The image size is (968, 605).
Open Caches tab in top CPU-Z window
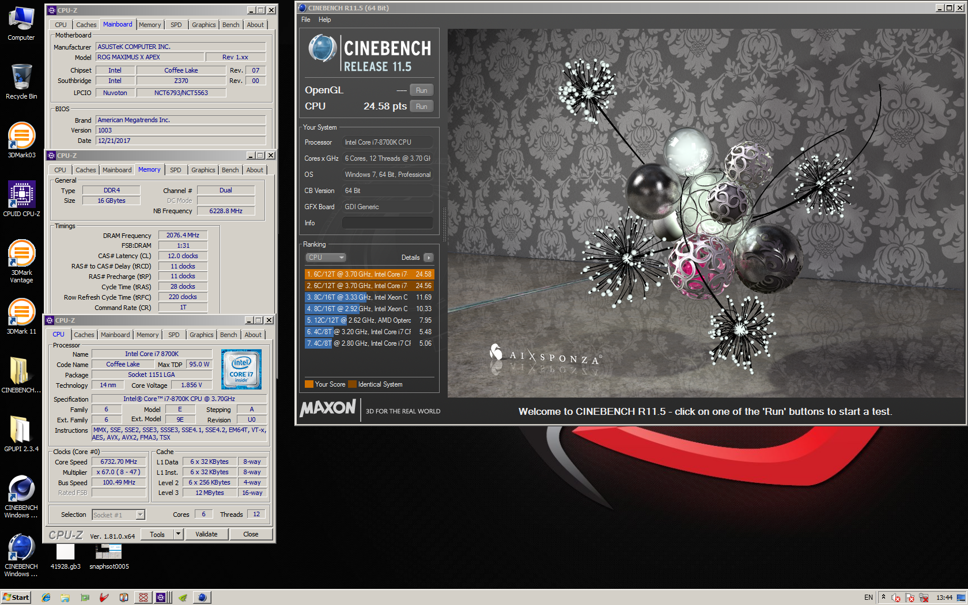pyautogui.click(x=86, y=25)
